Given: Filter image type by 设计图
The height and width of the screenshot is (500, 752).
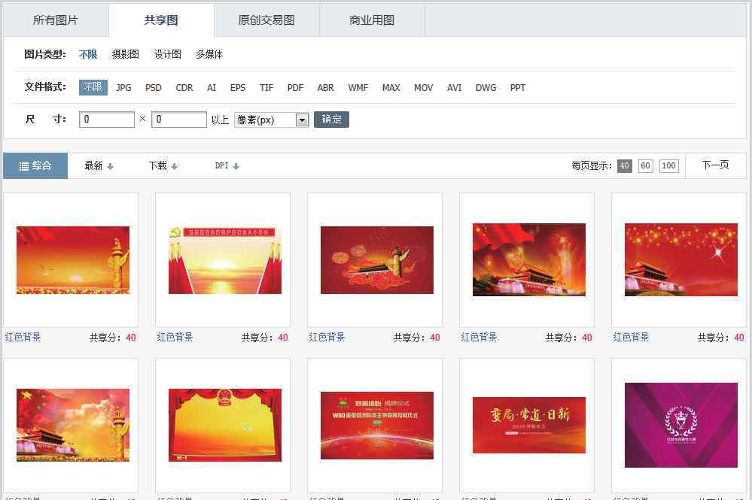Looking at the screenshot, I should [167, 55].
